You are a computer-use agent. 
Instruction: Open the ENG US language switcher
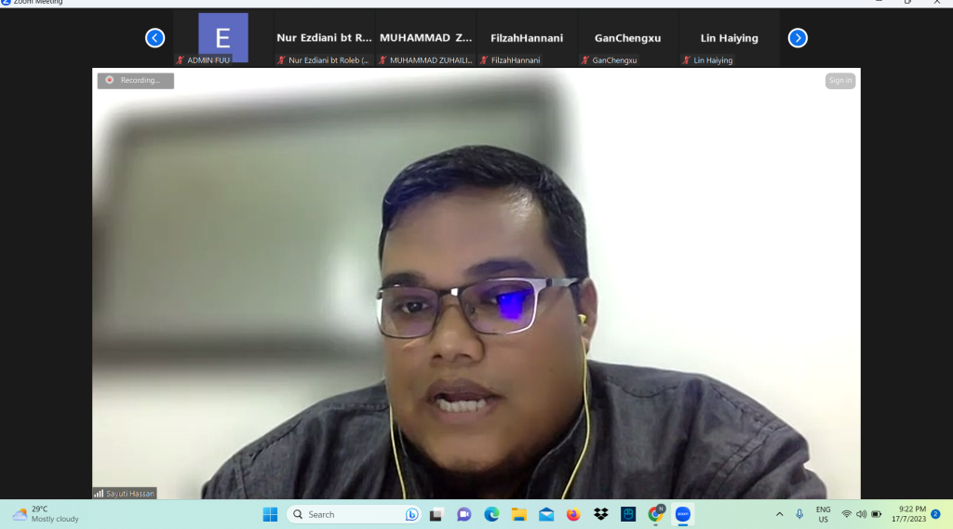click(x=823, y=514)
